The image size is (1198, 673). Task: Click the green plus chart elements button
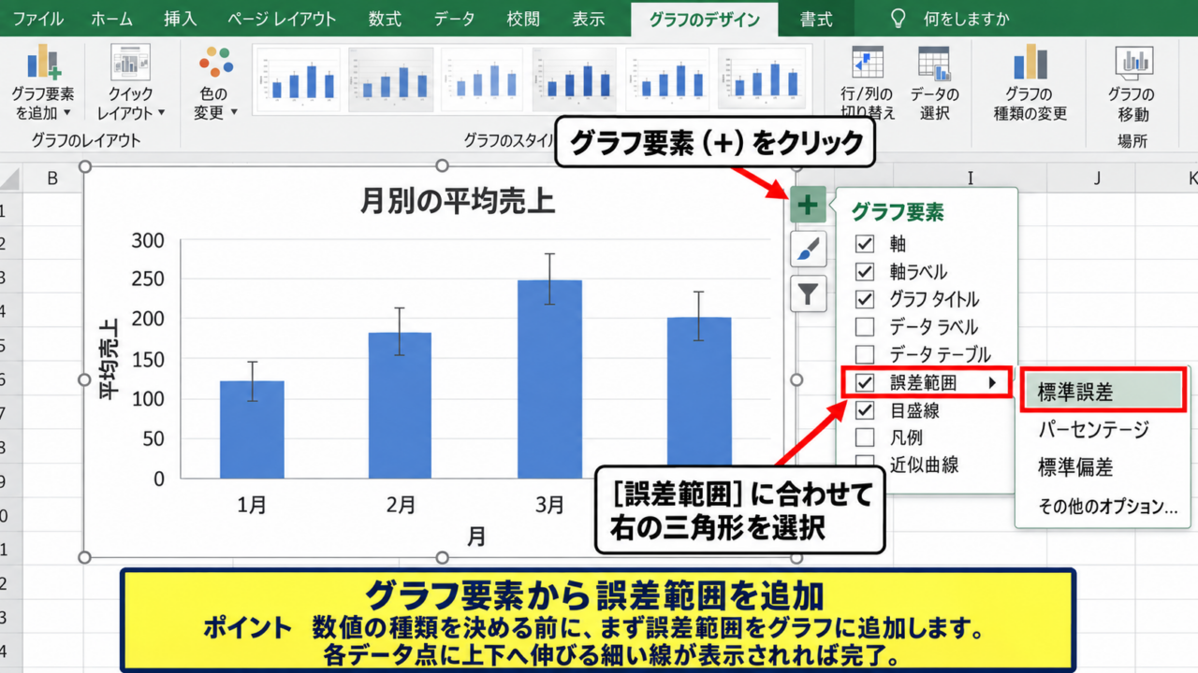pyautogui.click(x=808, y=205)
